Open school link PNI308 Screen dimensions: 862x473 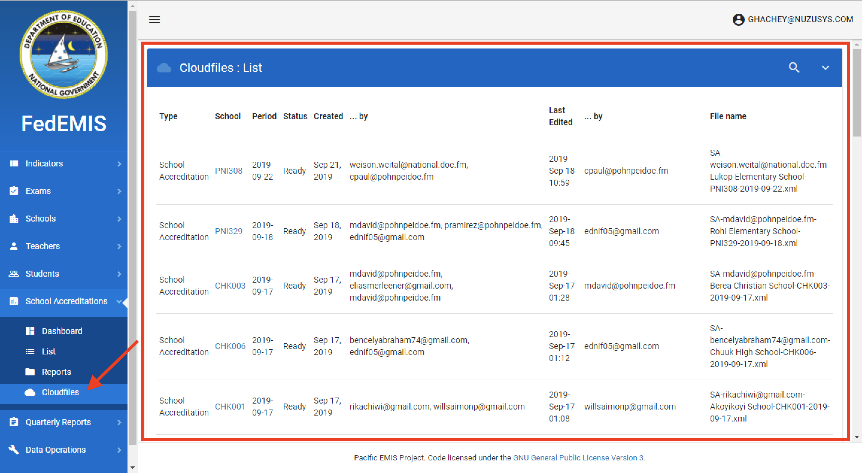click(x=228, y=171)
